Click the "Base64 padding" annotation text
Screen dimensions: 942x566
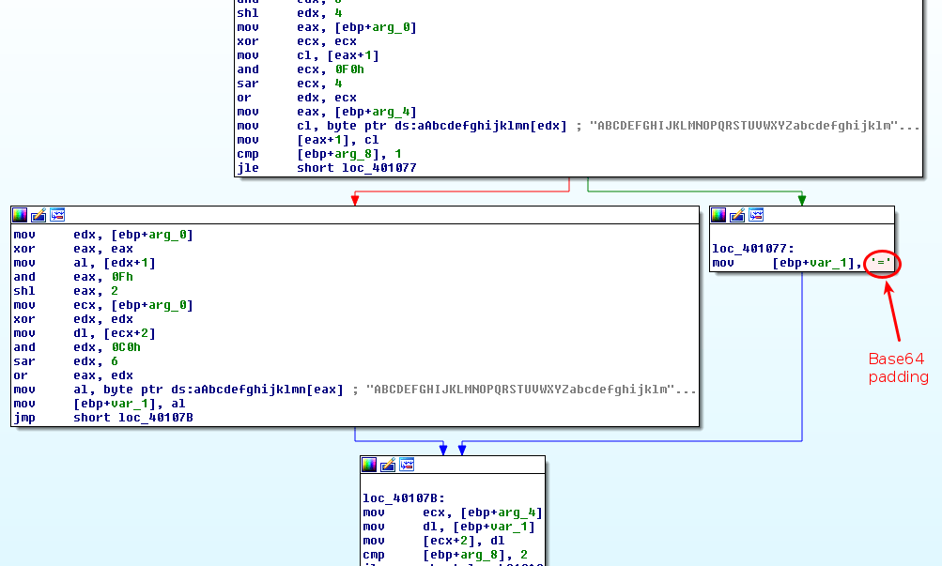tap(898, 368)
